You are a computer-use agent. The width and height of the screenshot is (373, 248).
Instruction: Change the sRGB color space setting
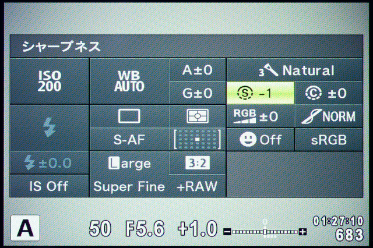pyautogui.click(x=329, y=139)
